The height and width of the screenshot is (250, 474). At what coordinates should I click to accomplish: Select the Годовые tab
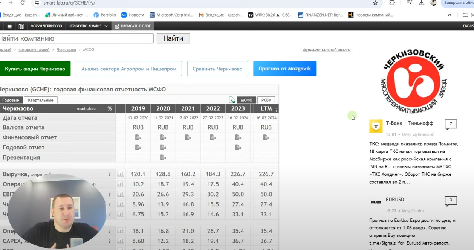[11, 100]
